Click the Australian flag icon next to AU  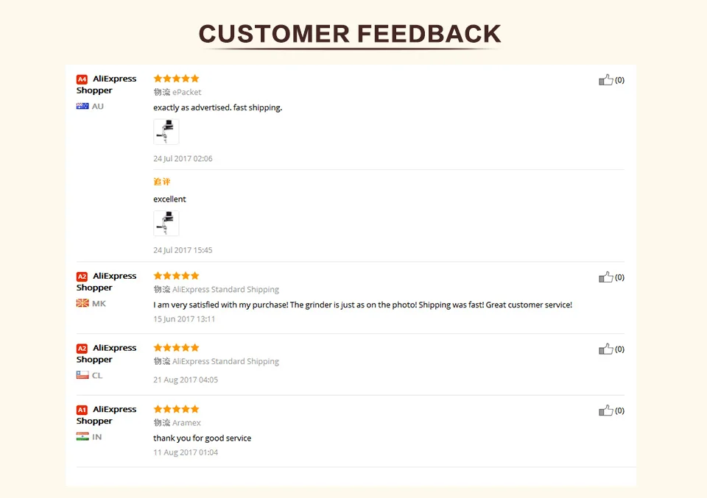point(82,106)
